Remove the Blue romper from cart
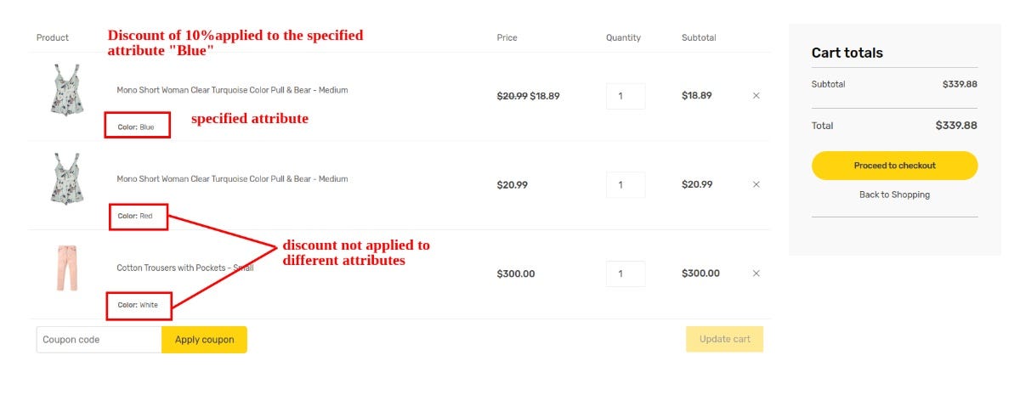1020x406 pixels. click(x=756, y=96)
